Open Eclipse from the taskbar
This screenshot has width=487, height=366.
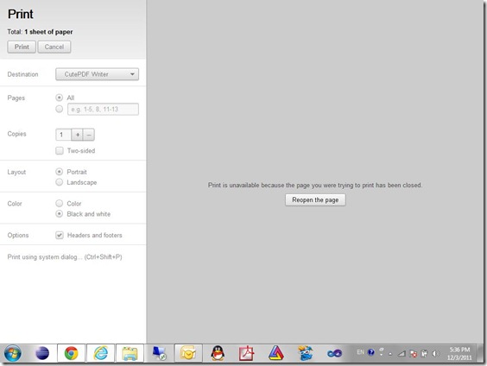(42, 353)
